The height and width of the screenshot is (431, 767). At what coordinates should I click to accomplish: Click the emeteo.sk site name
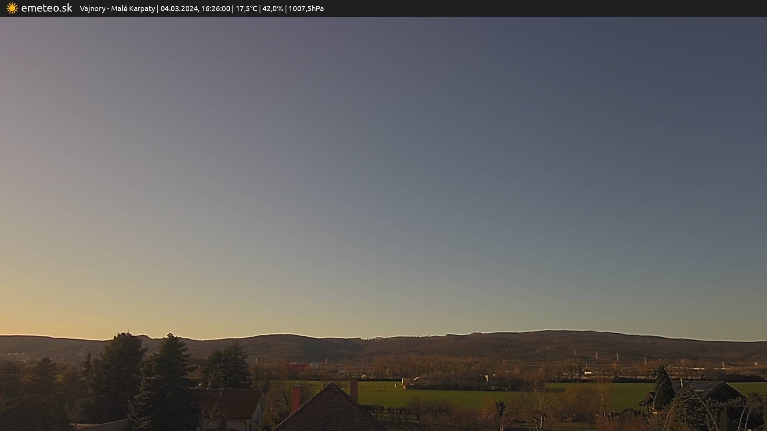pos(46,8)
